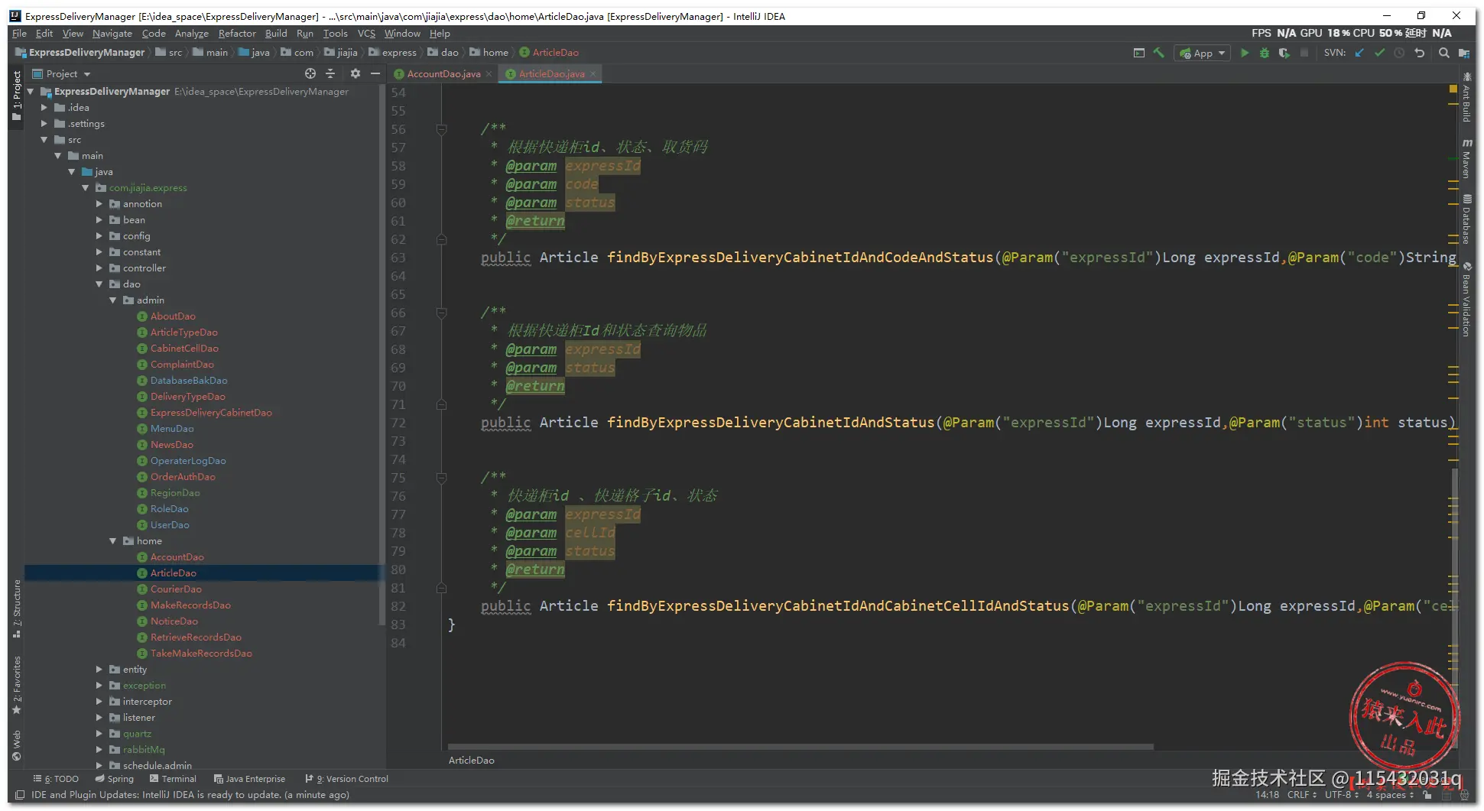
Task: Run the App configuration with the green play icon
Action: click(x=1245, y=53)
